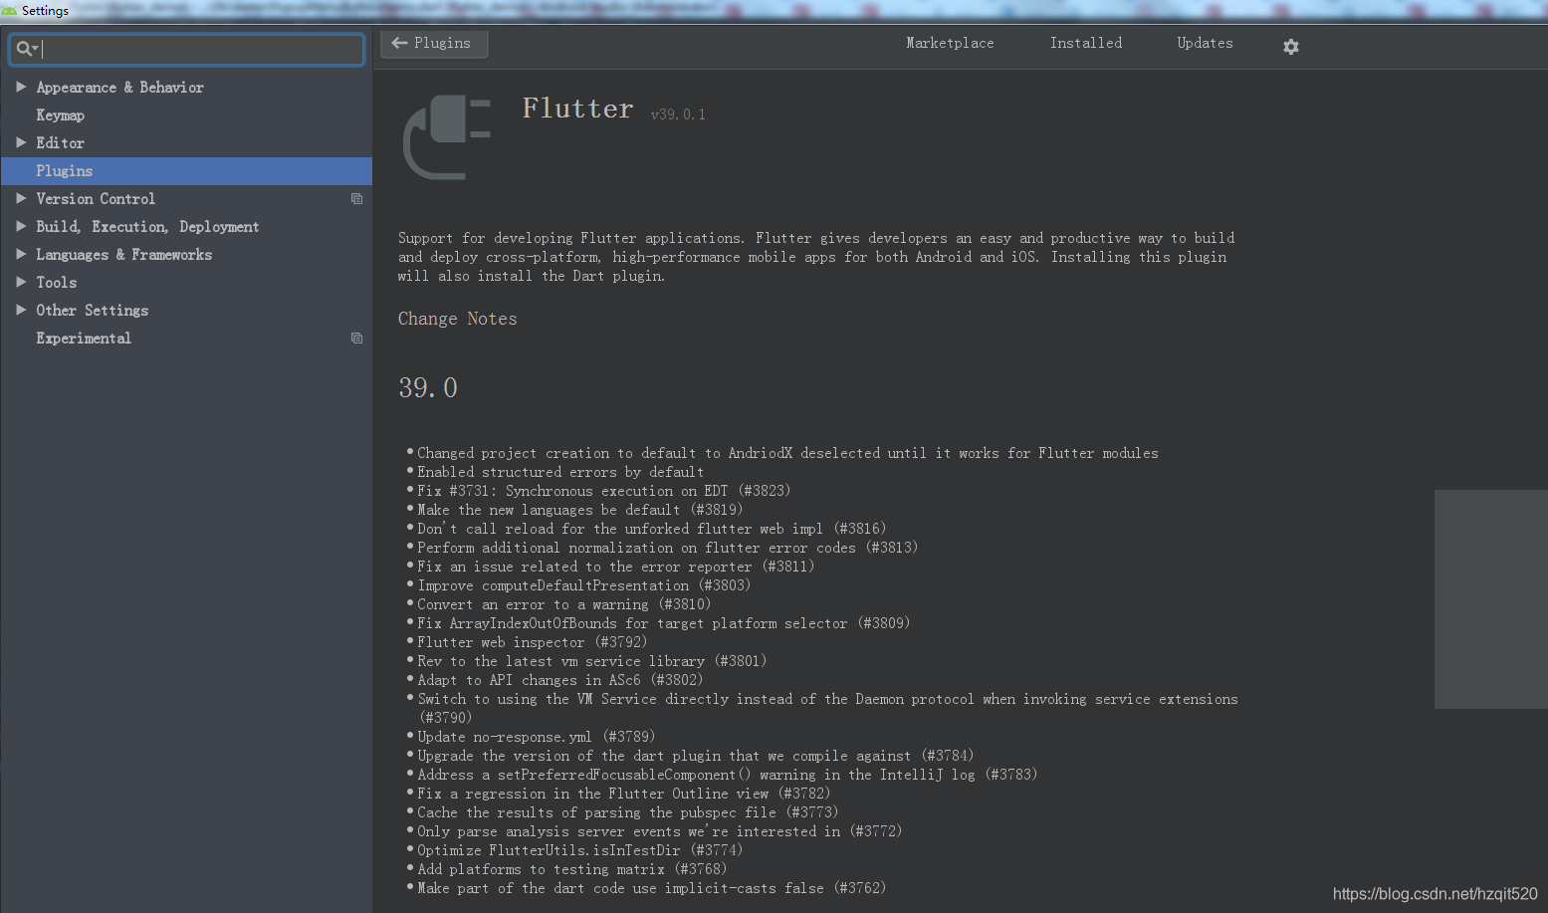Click 'Improve computeDefaultPresentation (#3803)' note
The image size is (1548, 913).
[583, 585]
